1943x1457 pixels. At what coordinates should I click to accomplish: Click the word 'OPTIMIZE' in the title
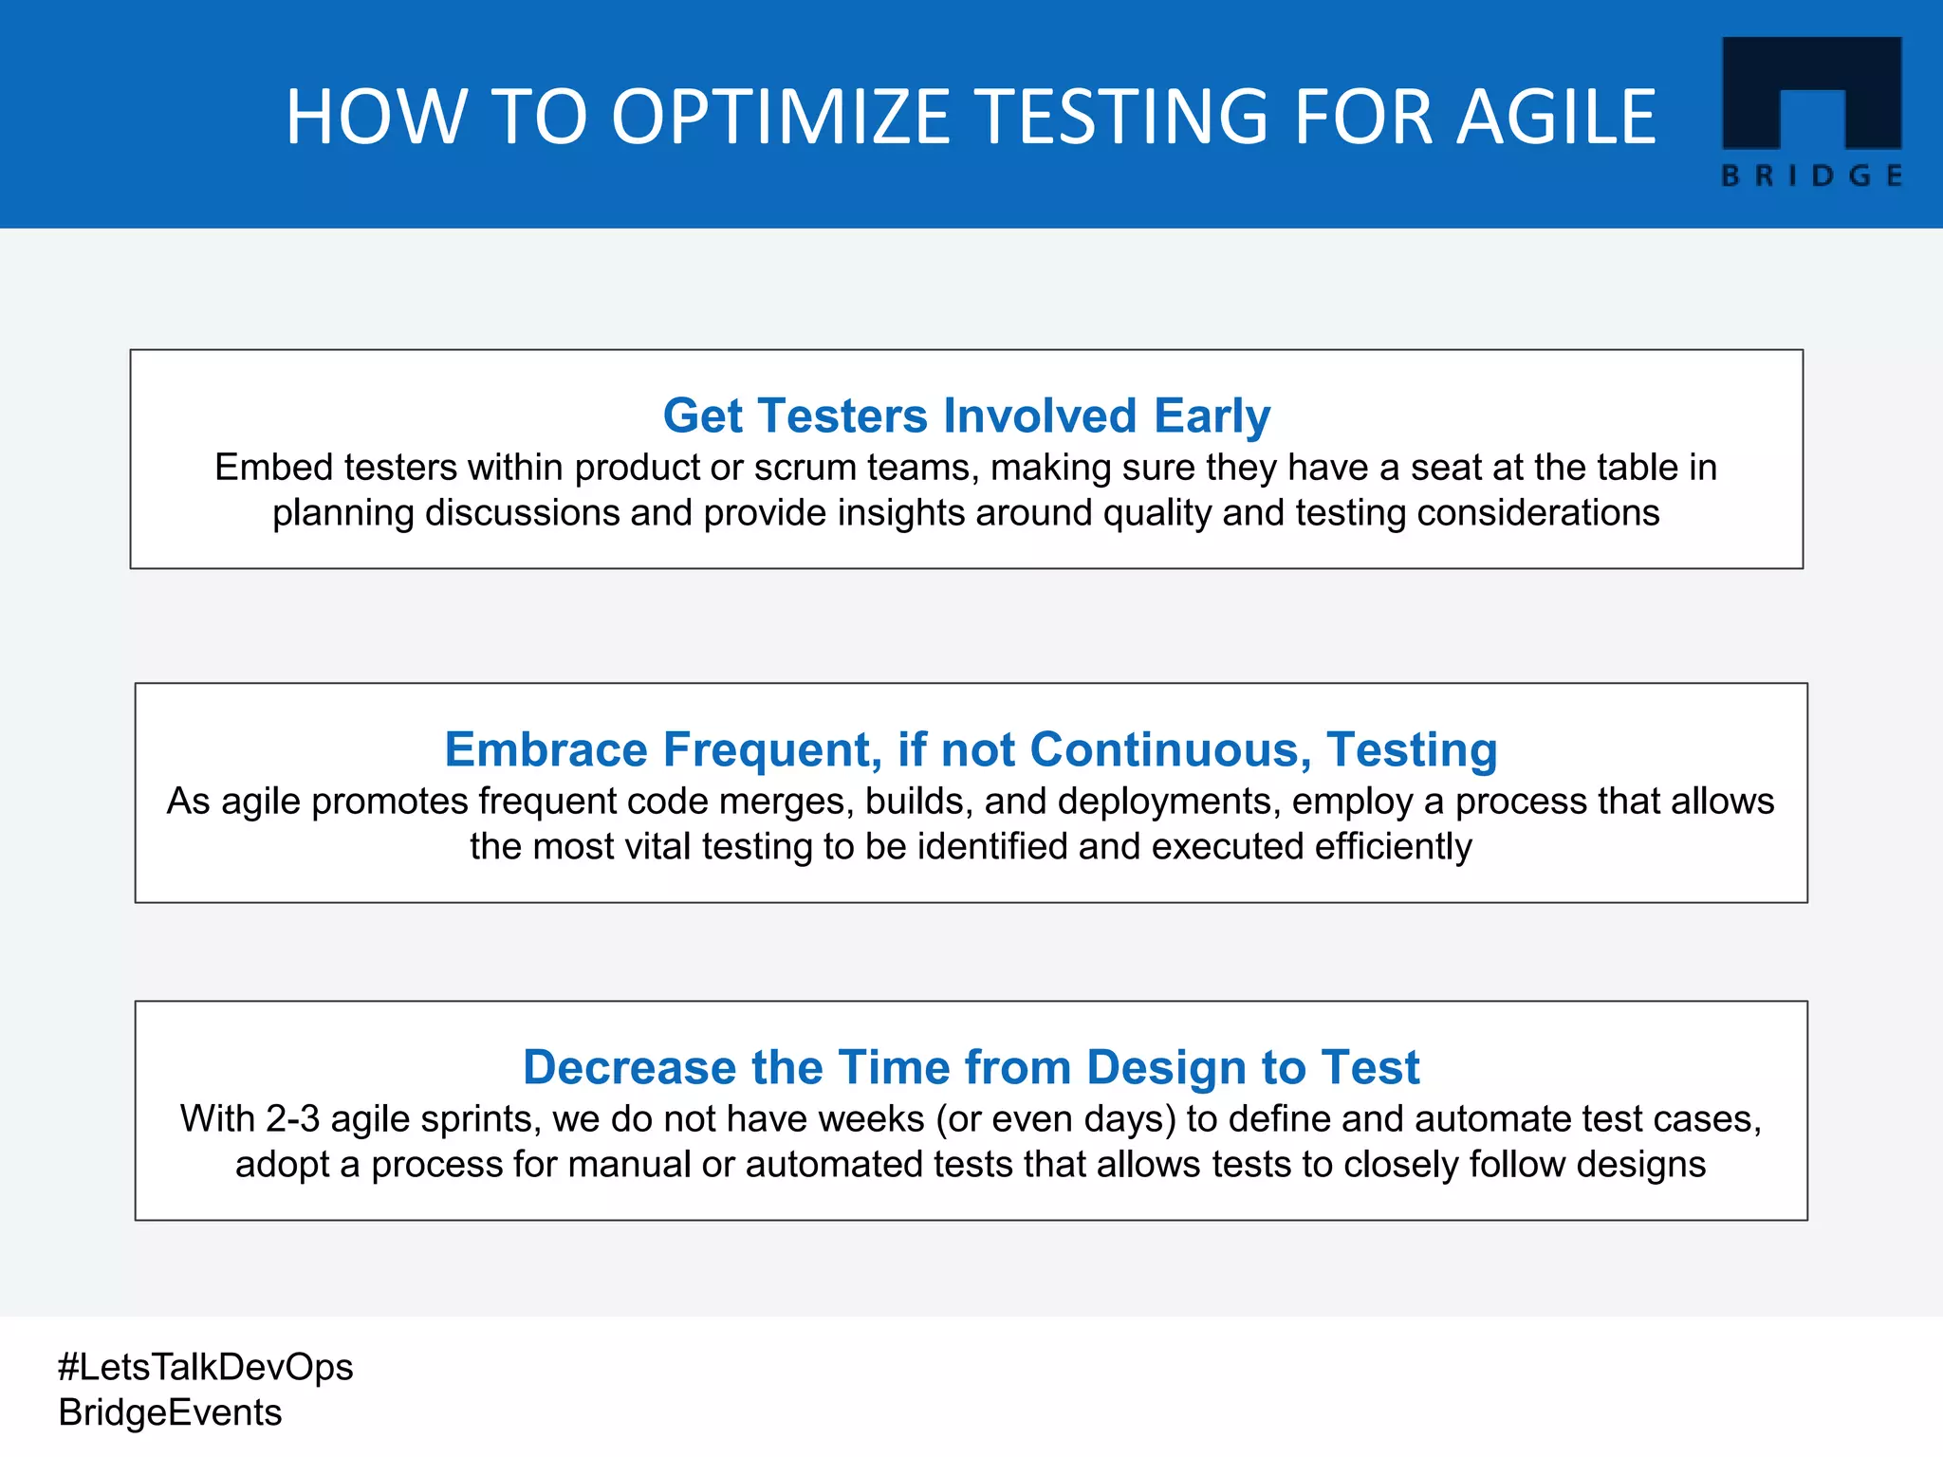[780, 117]
